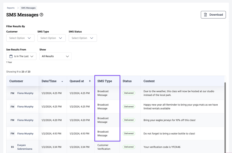This screenshot has width=232, height=153.
Task: Open first Fiona Murphy customer link
Action: 25,93
